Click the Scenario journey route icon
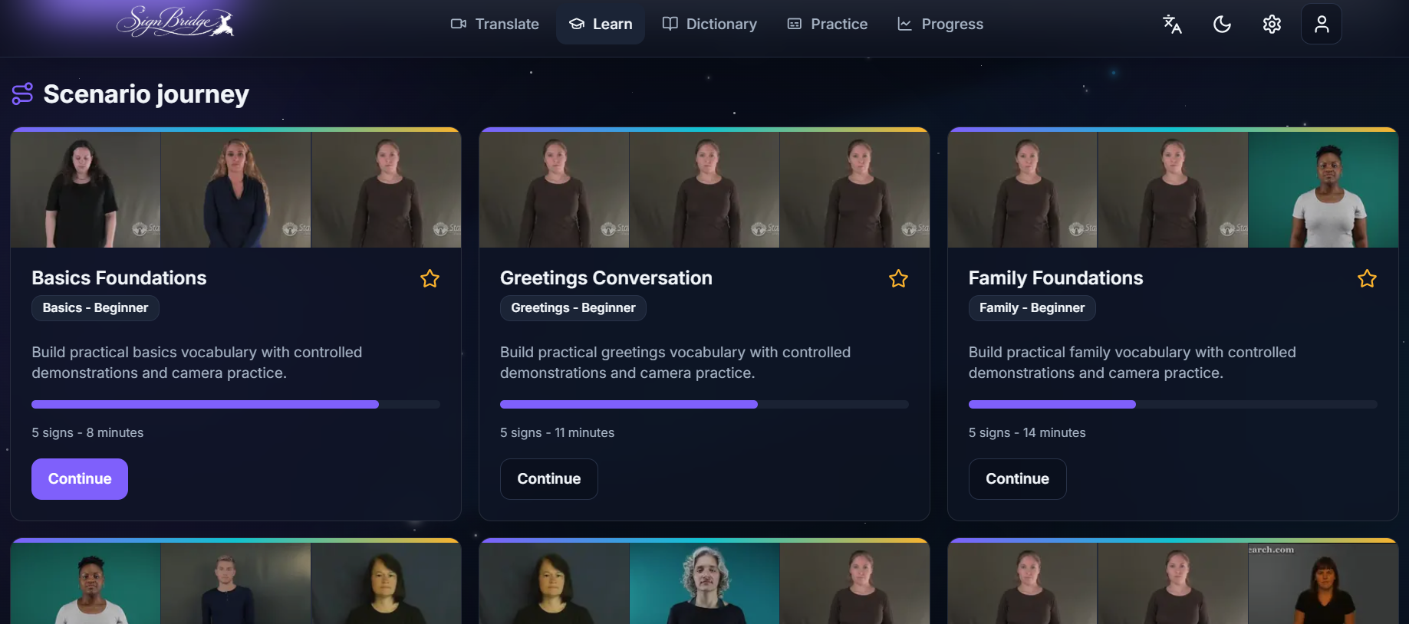This screenshot has height=624, width=1409. coord(22,94)
